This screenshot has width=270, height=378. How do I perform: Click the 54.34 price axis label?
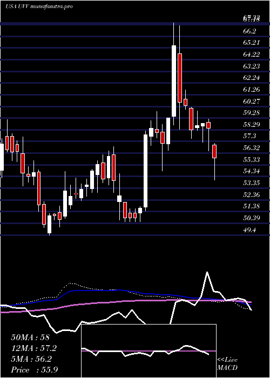pyautogui.click(x=252, y=171)
